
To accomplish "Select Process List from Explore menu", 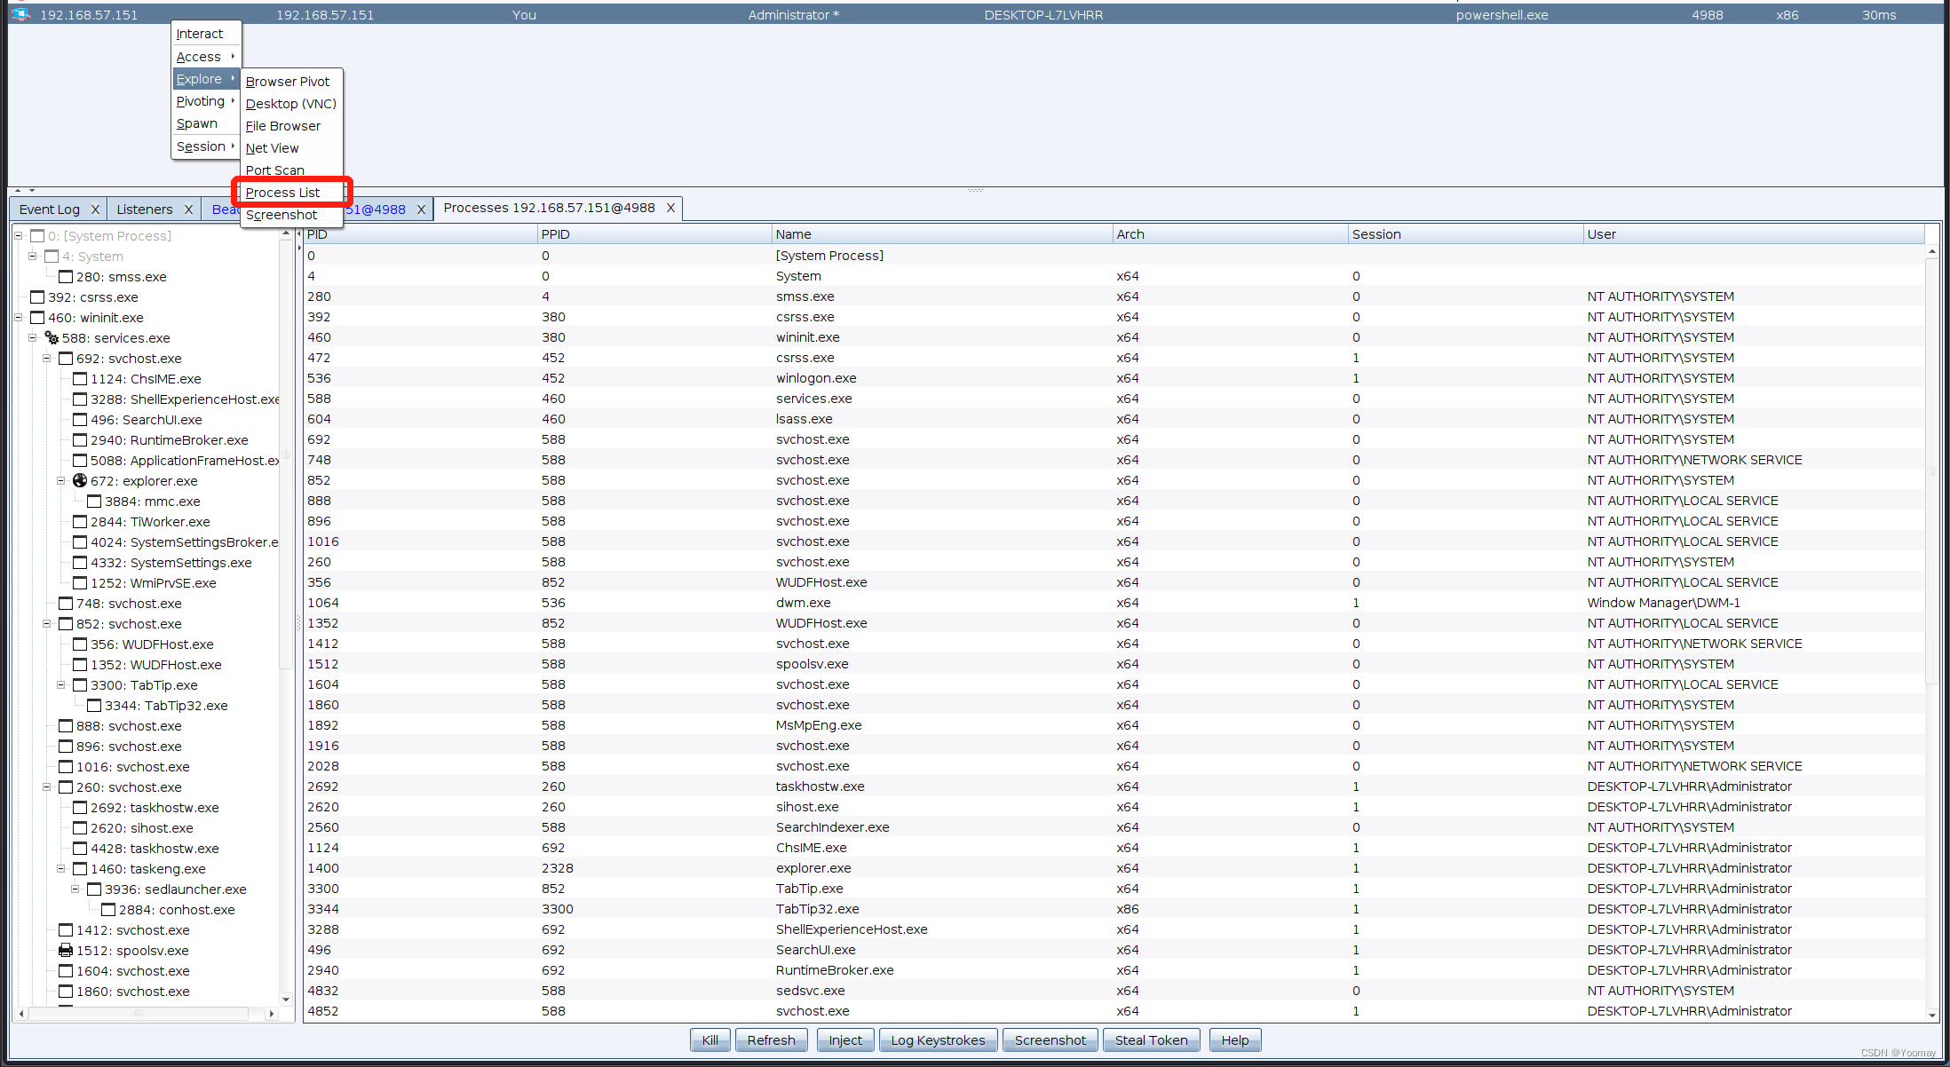I will [x=282, y=192].
